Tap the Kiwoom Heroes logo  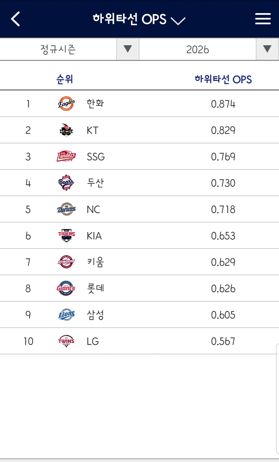pos(66,262)
